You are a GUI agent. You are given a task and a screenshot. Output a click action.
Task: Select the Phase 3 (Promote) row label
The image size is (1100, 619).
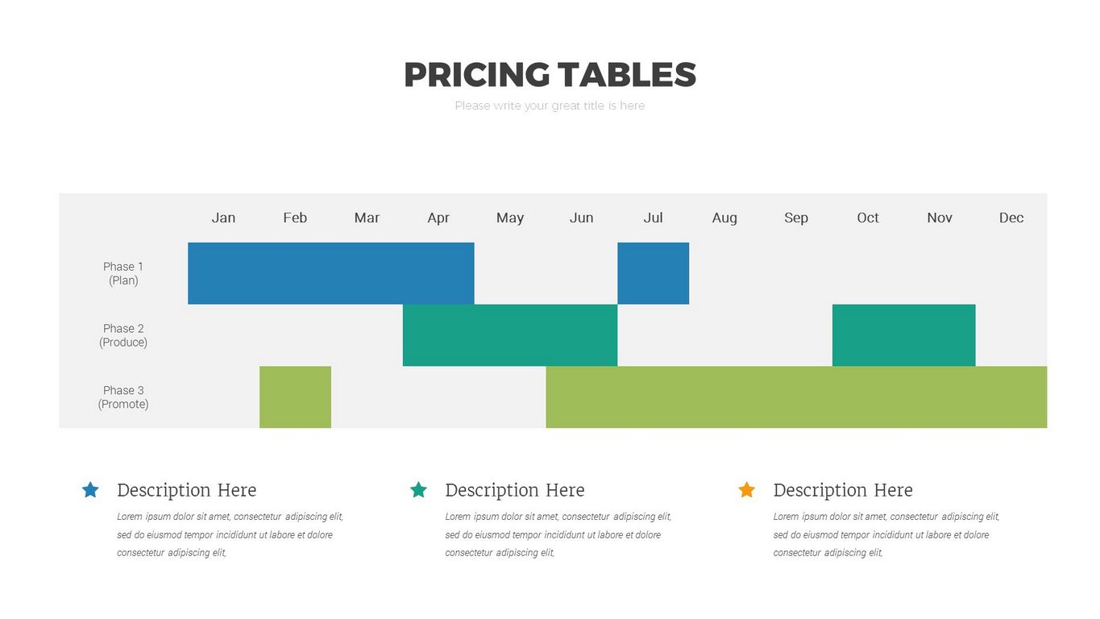tap(123, 397)
